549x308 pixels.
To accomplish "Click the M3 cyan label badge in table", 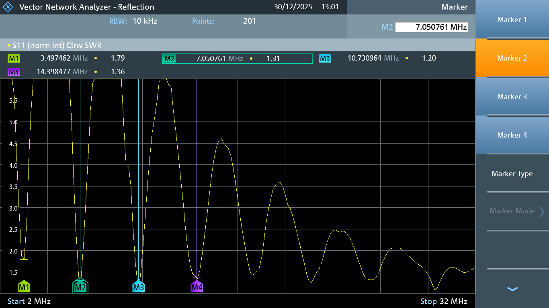I will 325,59.
